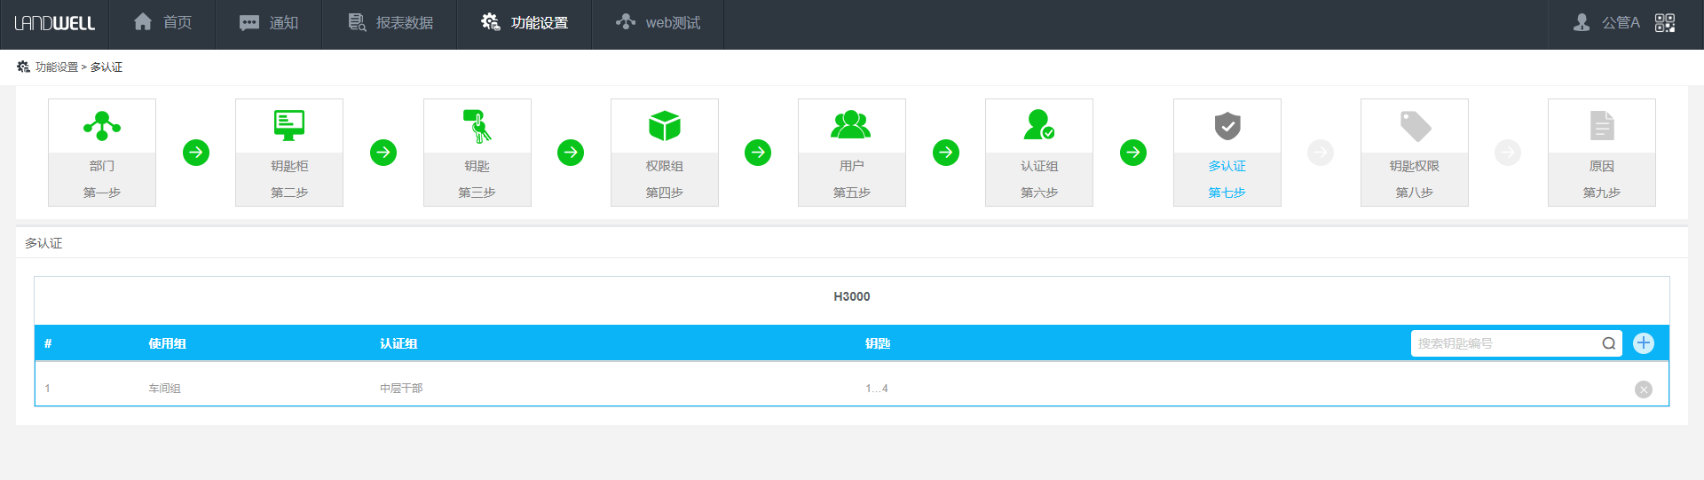Select the 多认证 shield step icon

1227,127
